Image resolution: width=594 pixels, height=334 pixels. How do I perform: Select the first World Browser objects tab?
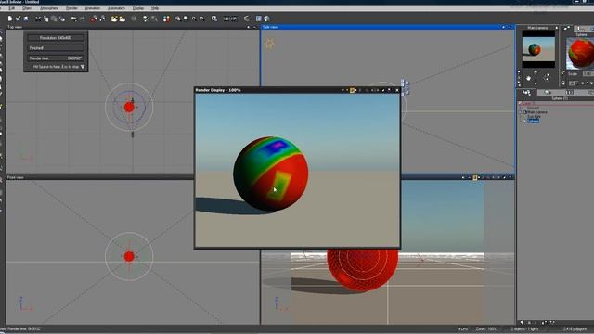coord(526,92)
